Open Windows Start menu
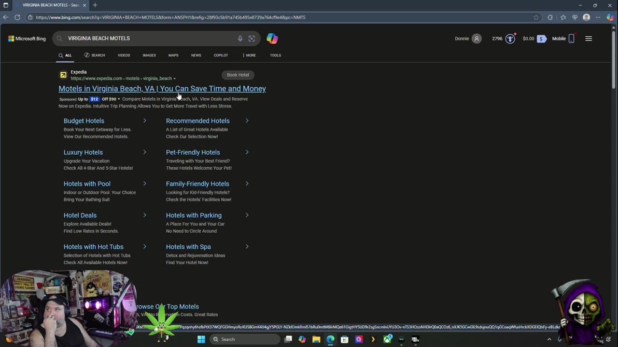 tap(201, 339)
